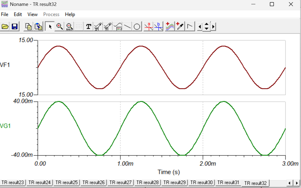301x188 pixels.
Task: Enable cursor A on the curve
Action: (148, 26)
